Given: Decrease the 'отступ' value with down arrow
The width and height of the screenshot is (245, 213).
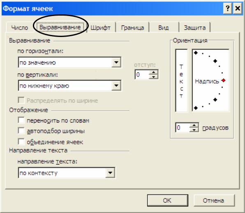Looking at the screenshot, I should 154,77.
